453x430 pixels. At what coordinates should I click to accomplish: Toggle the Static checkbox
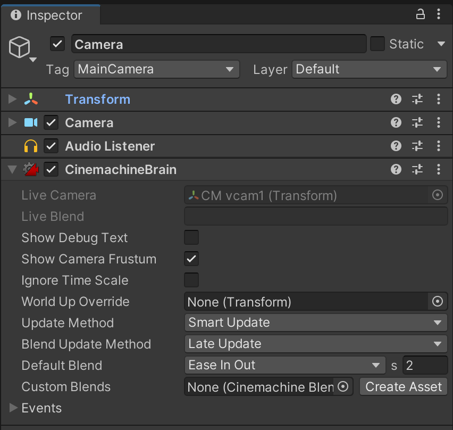[377, 44]
